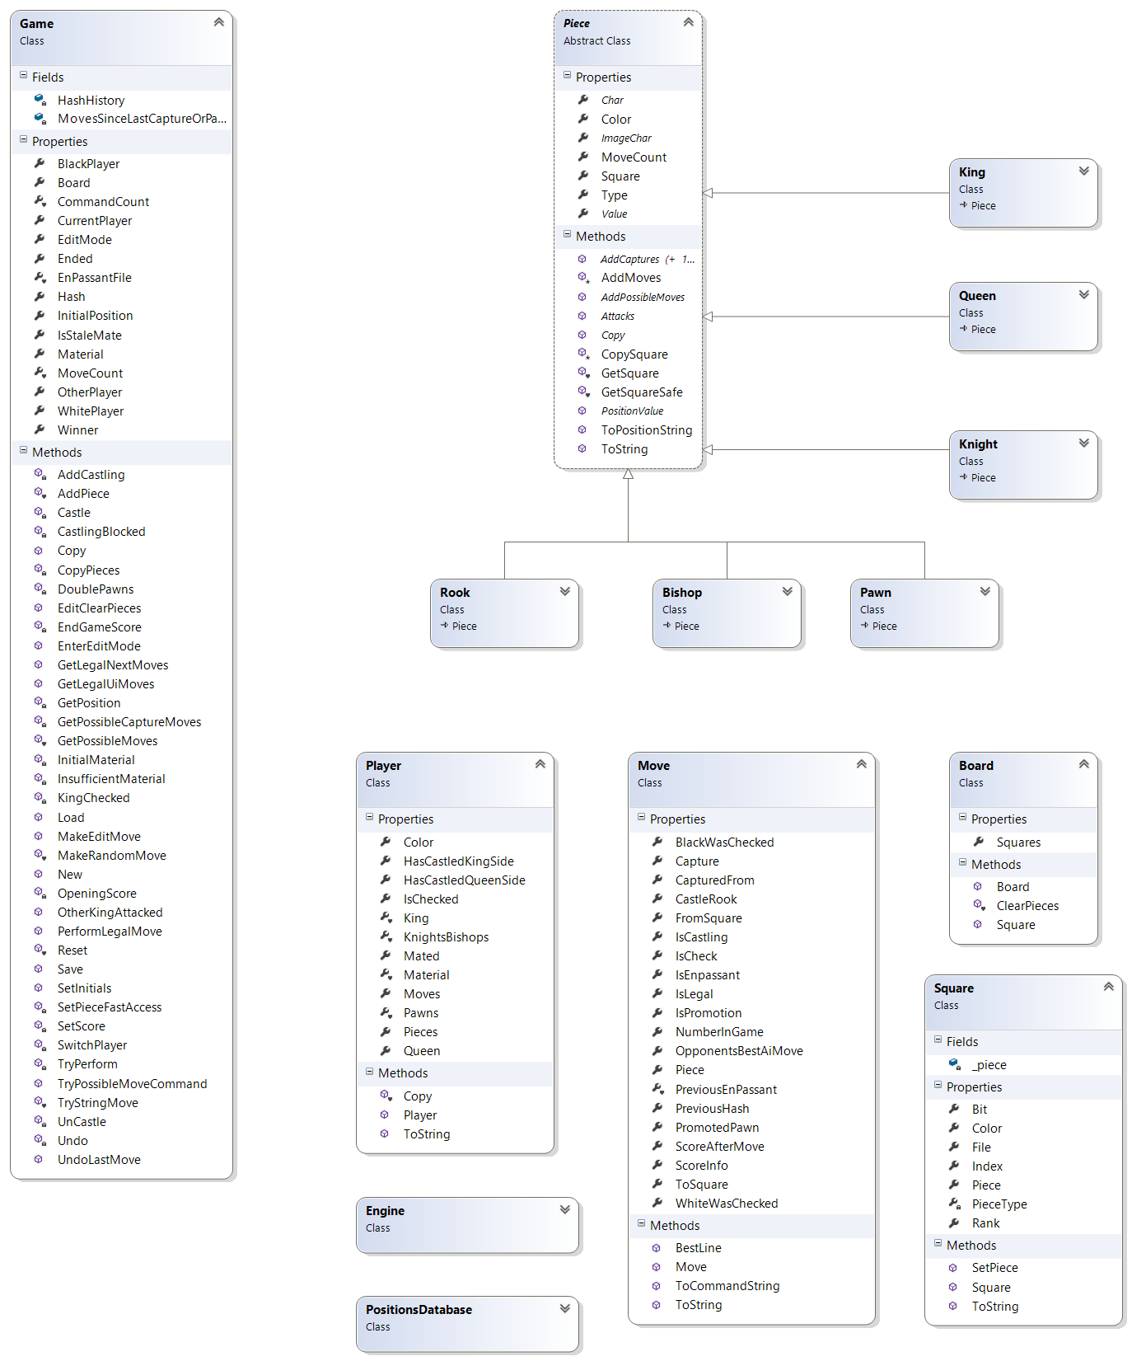Click the BlackWasChecked property icon

pyautogui.click(x=657, y=842)
